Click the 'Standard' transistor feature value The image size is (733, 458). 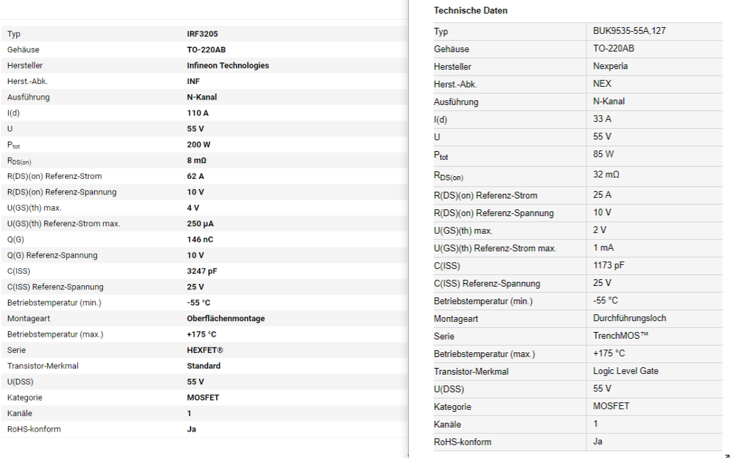click(203, 366)
